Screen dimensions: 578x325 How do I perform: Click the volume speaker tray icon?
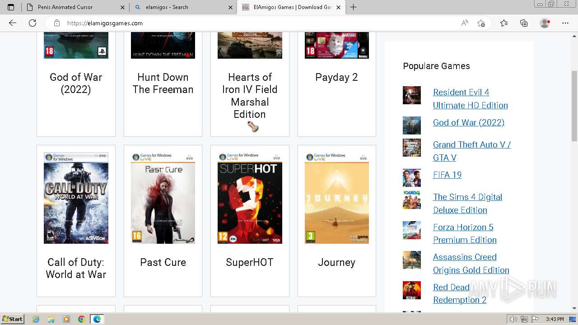point(514,319)
